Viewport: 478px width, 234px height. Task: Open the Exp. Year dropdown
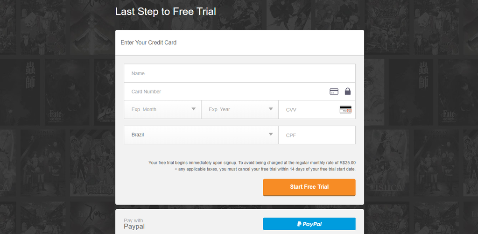(240, 109)
